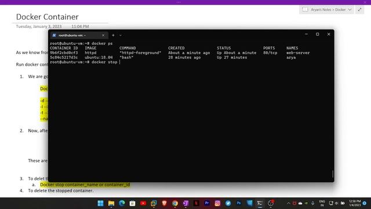Launch Brave browser from taskbar
This screenshot has width=371, height=209.
(x=165, y=203)
